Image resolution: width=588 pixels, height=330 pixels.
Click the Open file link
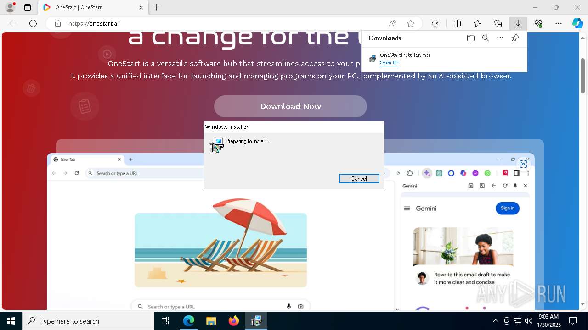389,63
